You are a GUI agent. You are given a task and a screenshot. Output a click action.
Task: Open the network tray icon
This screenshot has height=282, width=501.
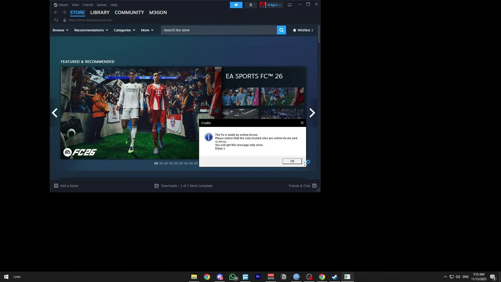click(451, 277)
